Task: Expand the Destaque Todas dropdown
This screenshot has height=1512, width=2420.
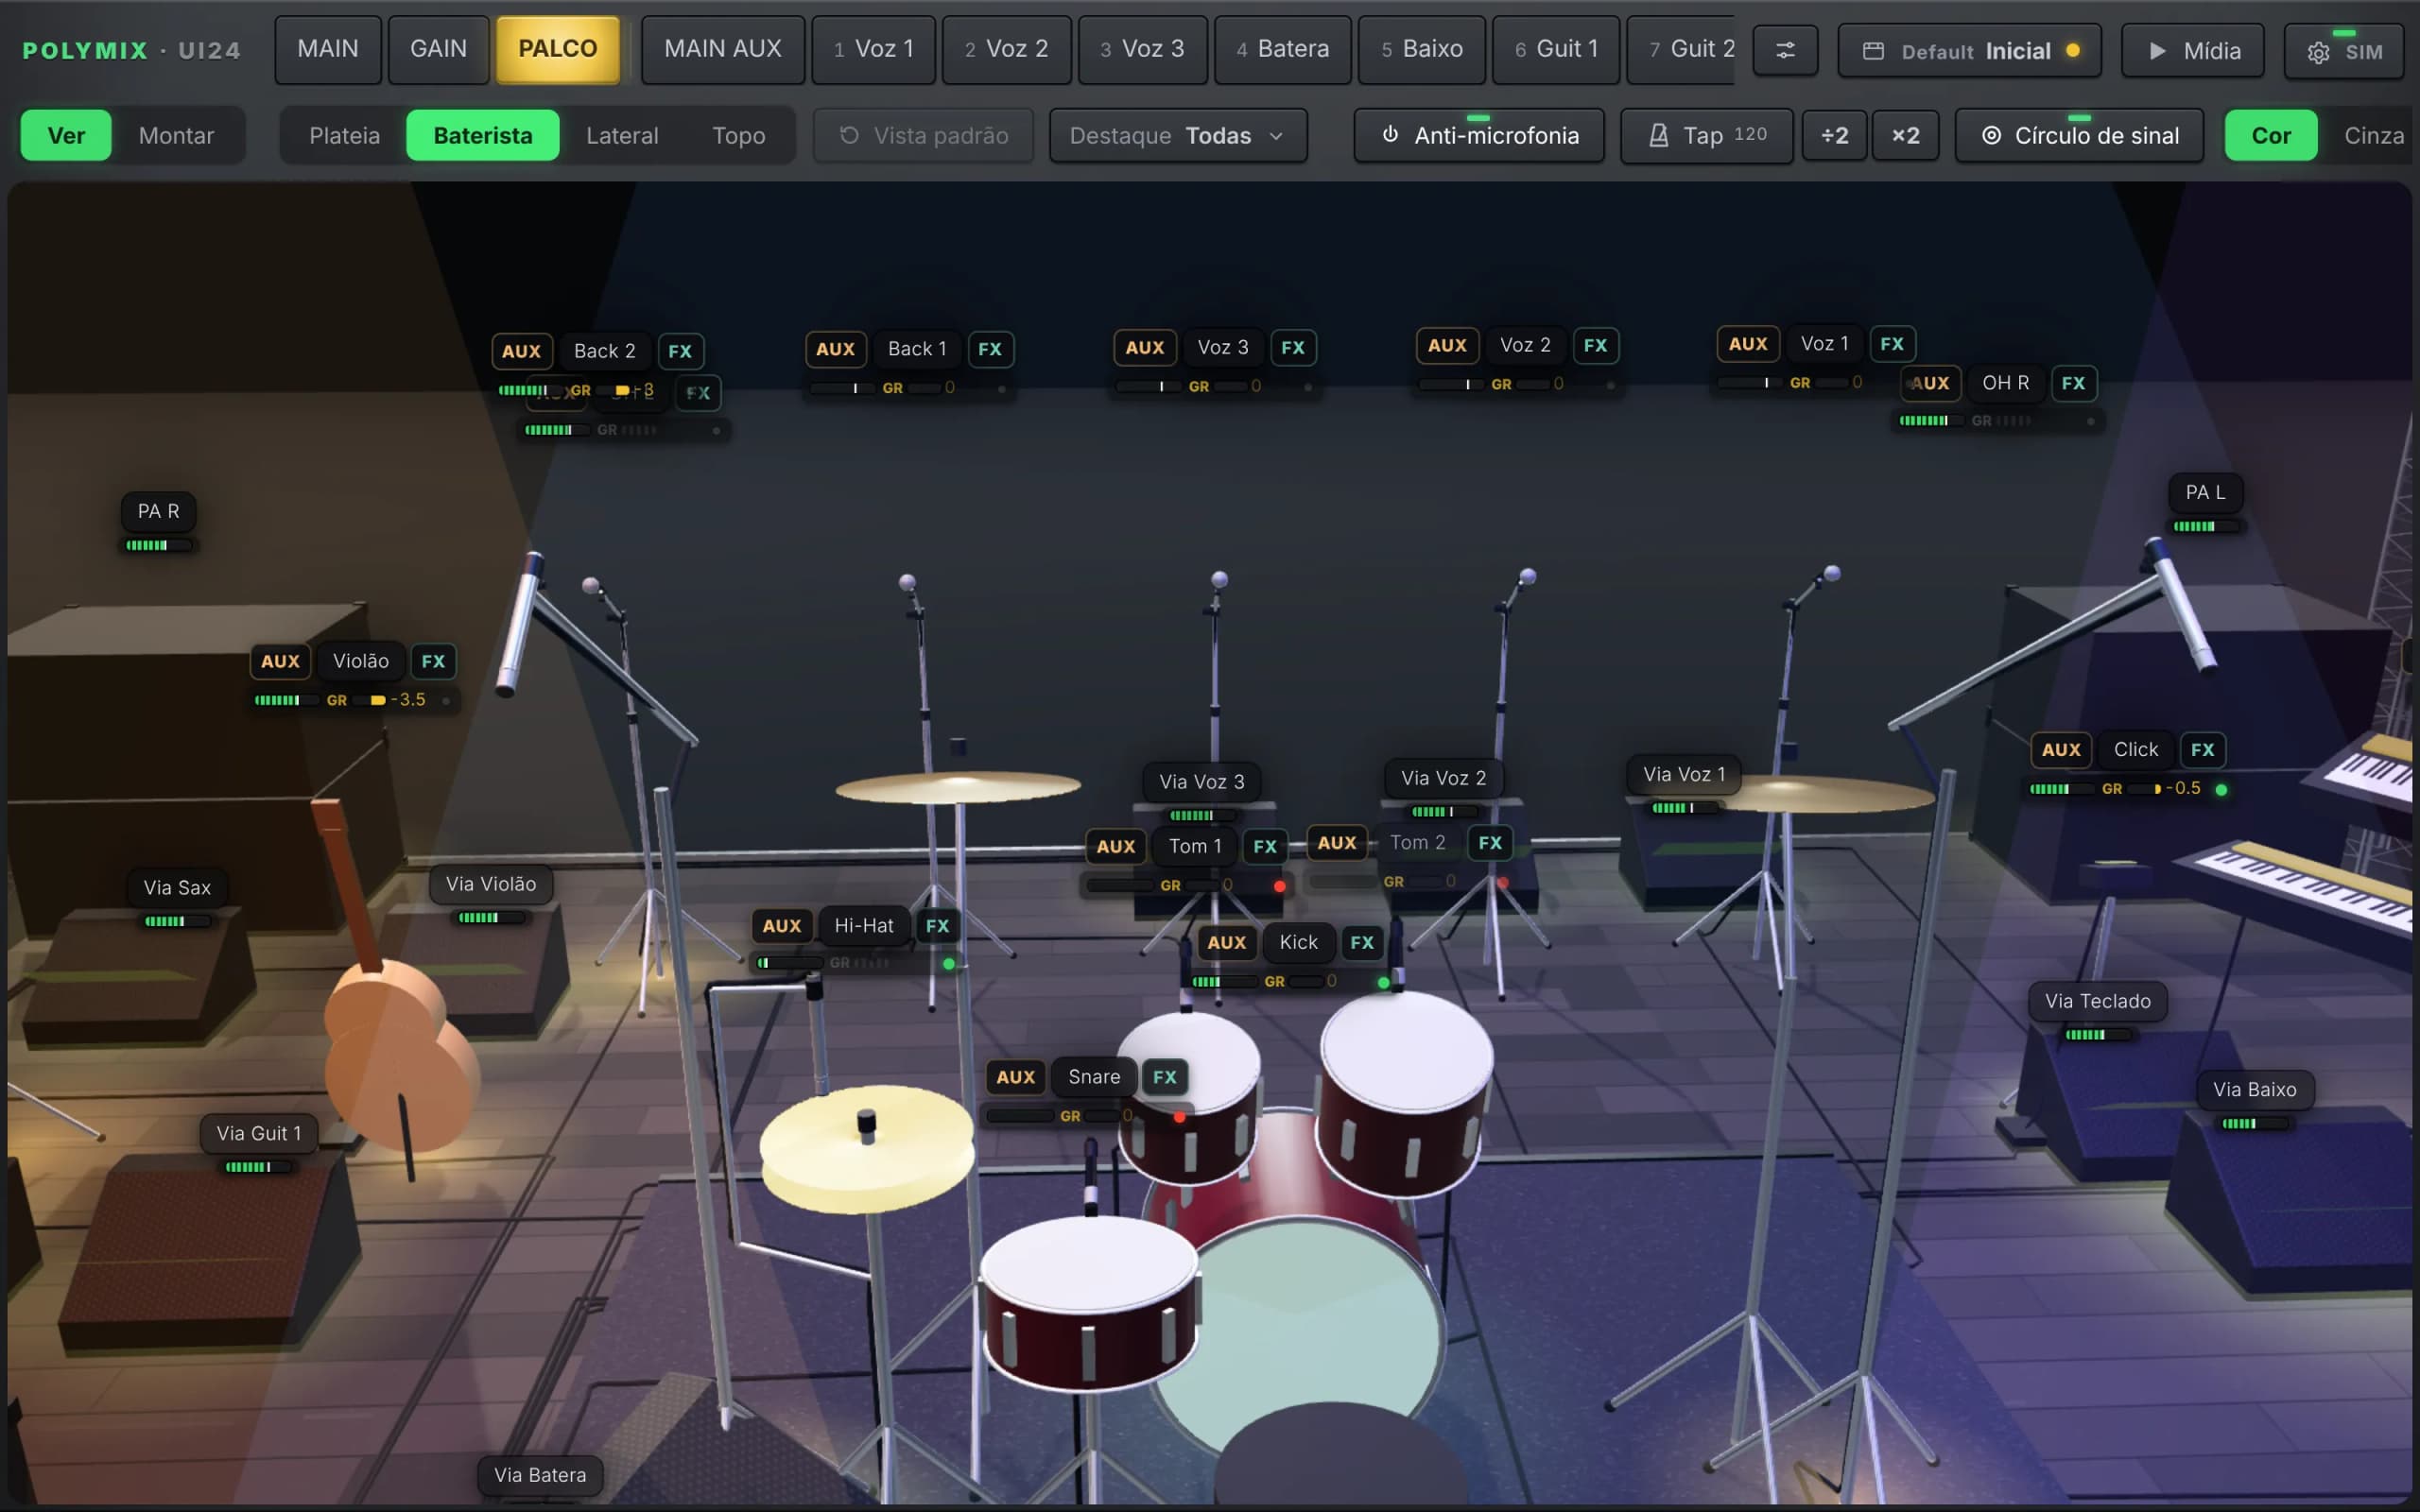Action: pos(1178,135)
